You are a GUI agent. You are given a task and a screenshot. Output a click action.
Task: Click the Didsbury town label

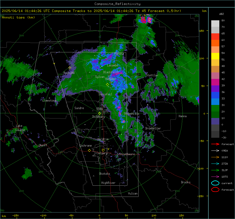coord(99,117)
